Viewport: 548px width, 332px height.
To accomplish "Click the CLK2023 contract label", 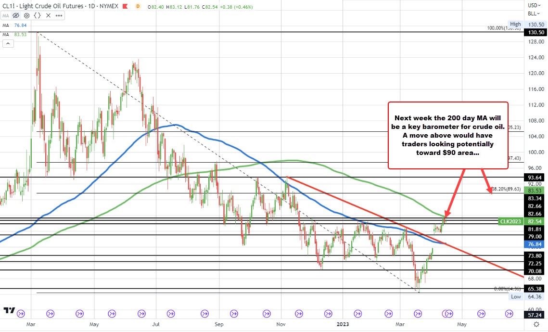I will (x=510, y=221).
